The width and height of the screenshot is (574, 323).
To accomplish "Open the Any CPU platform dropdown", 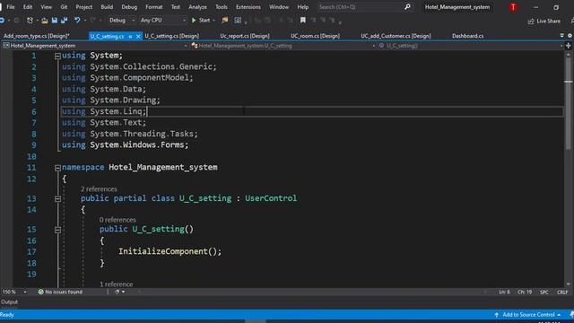I will 162,21.
